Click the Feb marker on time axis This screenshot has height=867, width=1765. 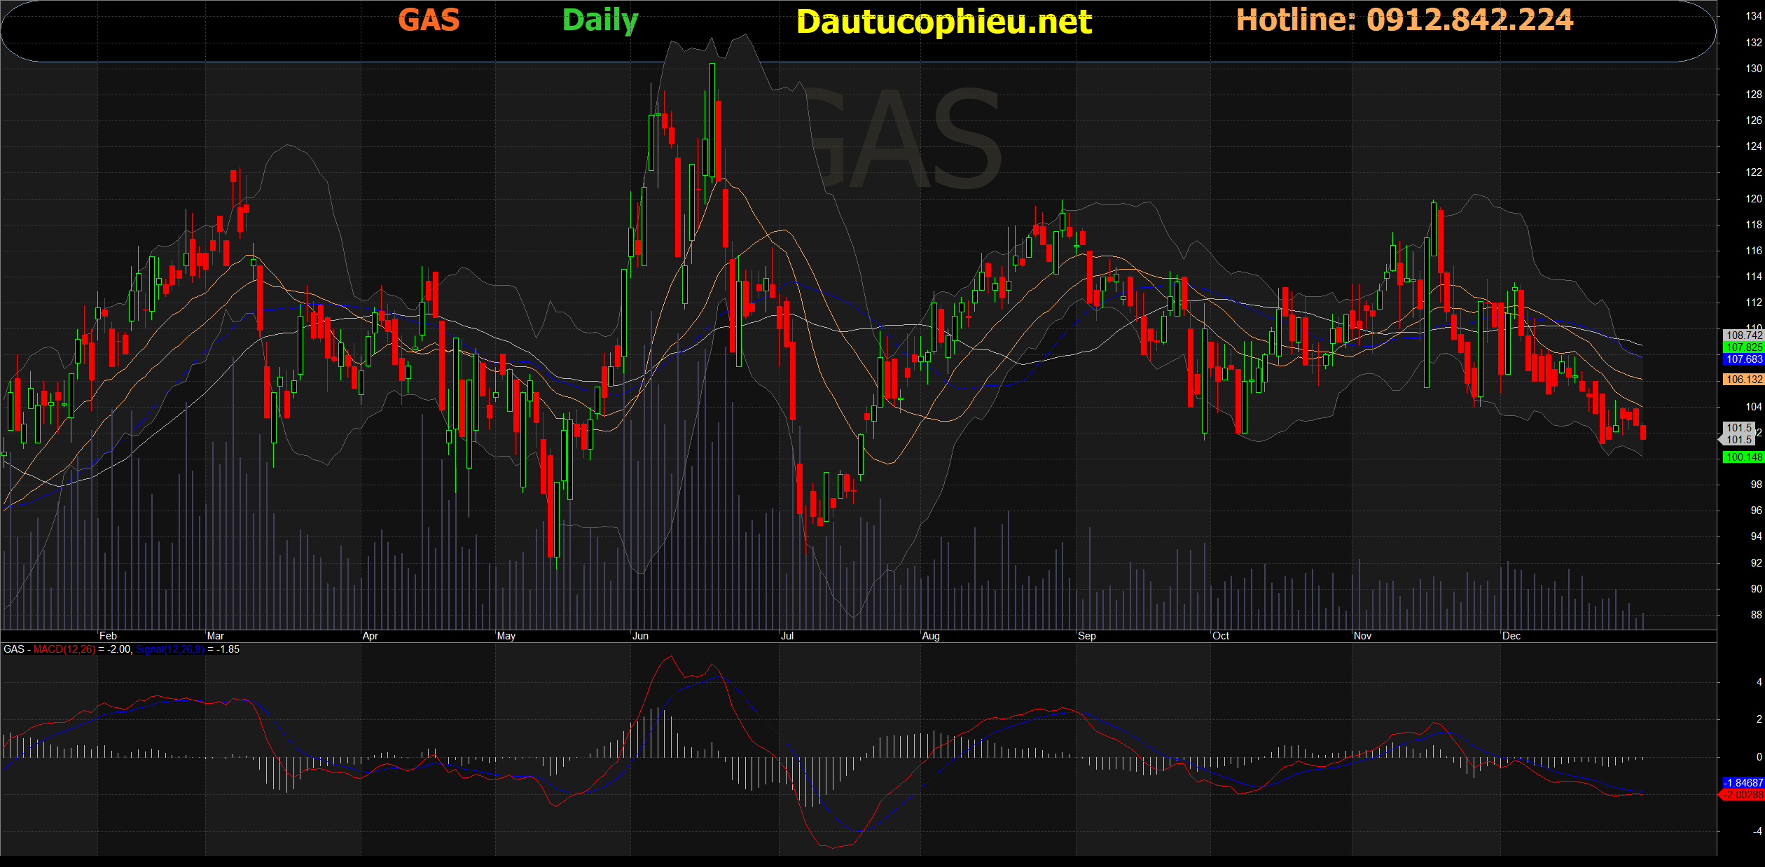(108, 636)
